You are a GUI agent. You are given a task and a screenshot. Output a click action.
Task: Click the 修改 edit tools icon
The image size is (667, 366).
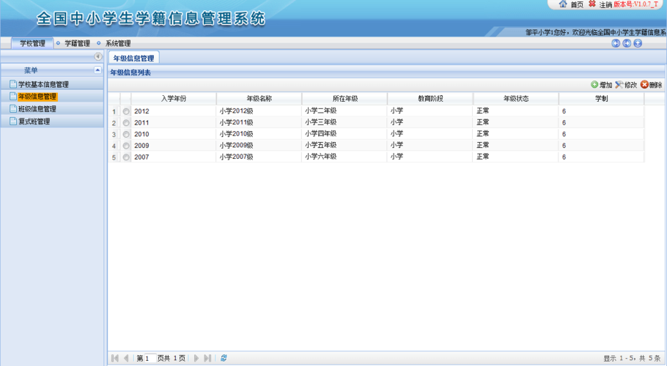point(619,85)
